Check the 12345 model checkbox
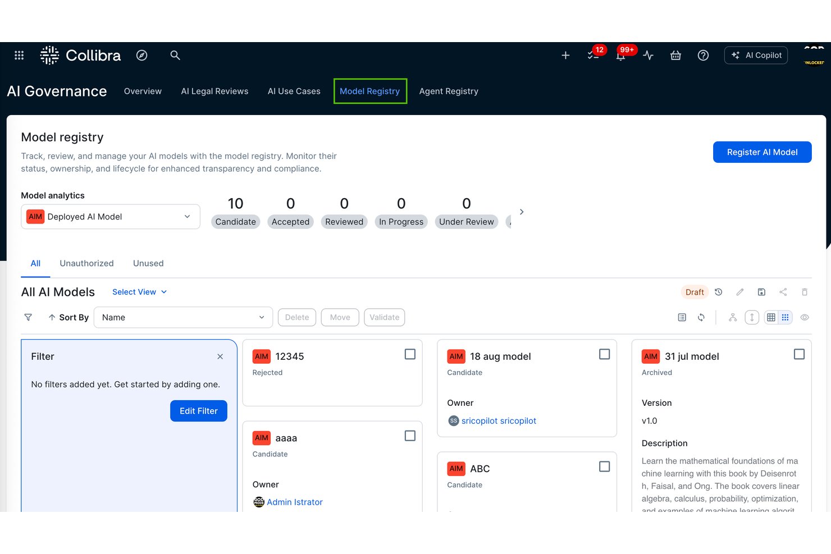 click(410, 354)
